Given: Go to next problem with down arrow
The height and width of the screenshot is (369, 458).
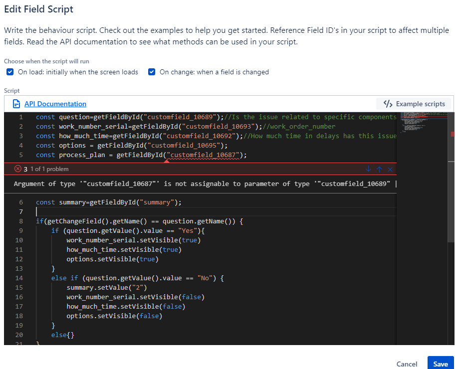Looking at the screenshot, I should click(x=369, y=169).
